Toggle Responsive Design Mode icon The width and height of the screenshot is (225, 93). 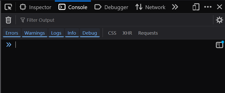pyautogui.click(x=196, y=7)
